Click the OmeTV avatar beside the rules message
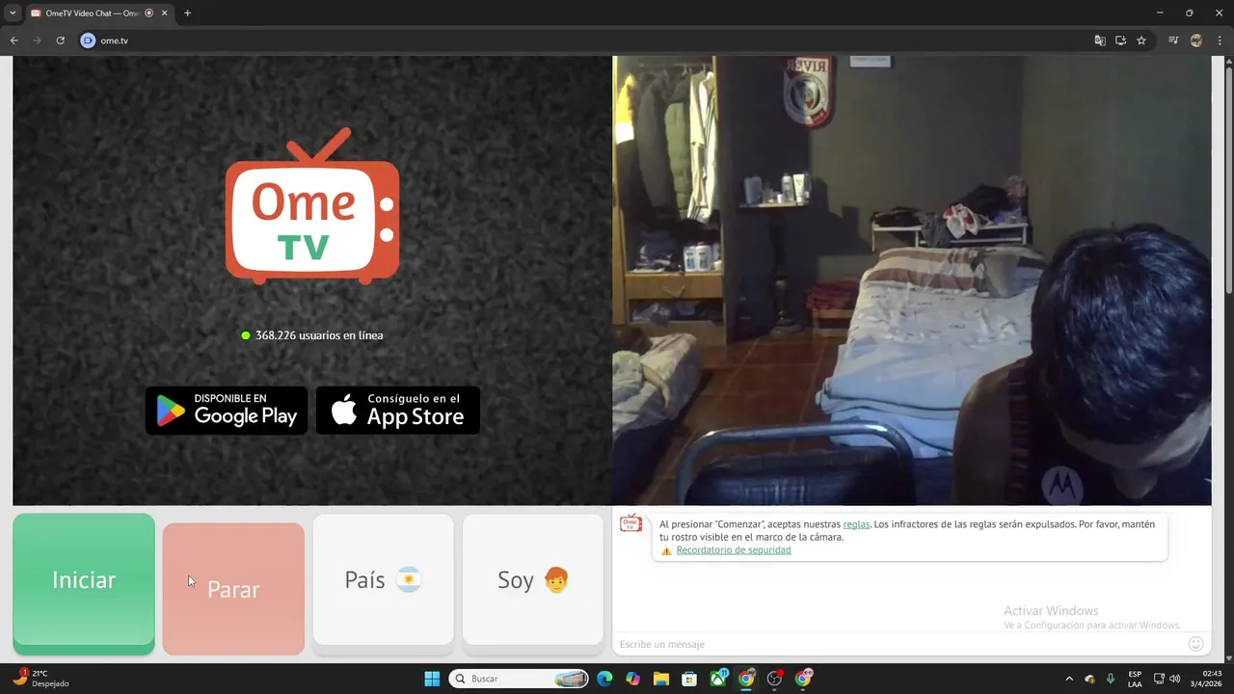This screenshot has height=694, width=1234. point(630,523)
